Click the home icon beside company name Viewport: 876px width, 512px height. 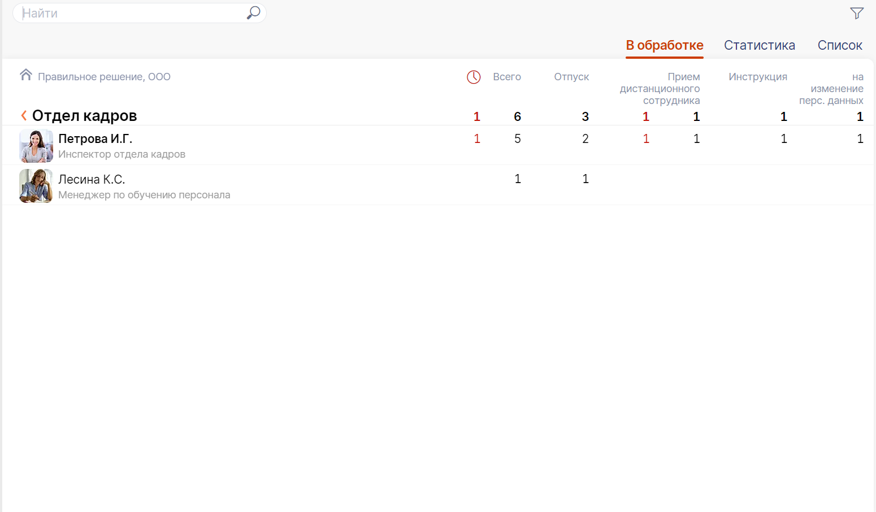(25, 75)
